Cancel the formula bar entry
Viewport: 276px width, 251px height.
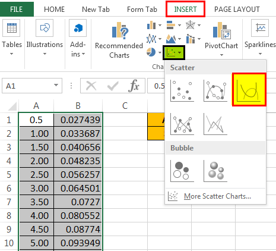pos(91,86)
